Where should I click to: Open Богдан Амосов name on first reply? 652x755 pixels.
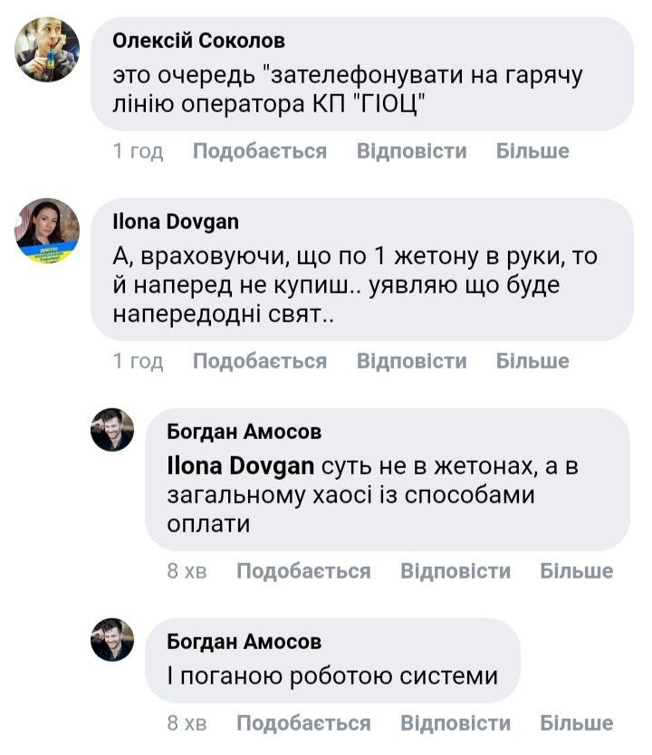coord(244,432)
